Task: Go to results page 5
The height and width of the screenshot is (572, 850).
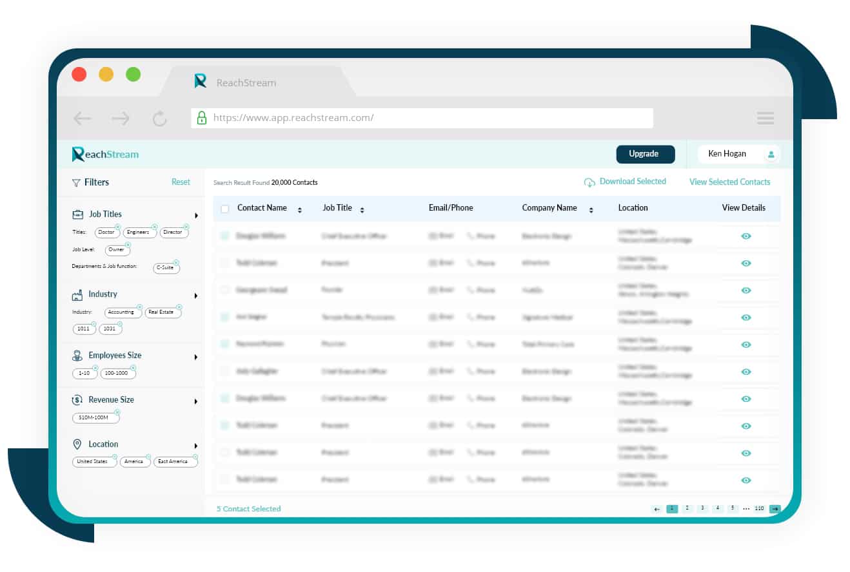Action: tap(733, 508)
